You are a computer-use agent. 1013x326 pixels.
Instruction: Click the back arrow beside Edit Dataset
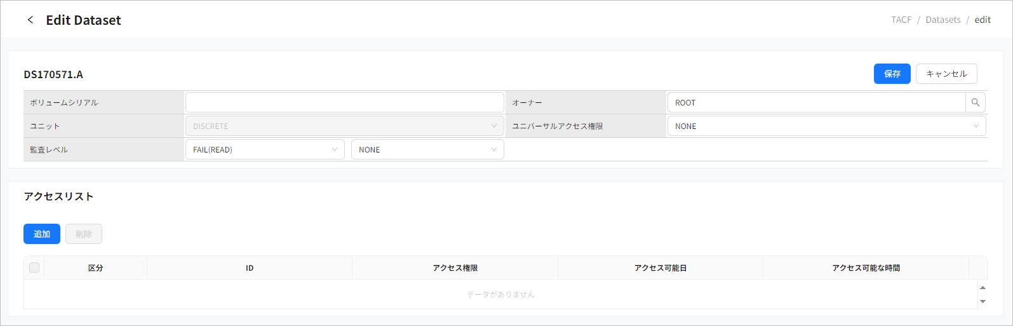(x=30, y=20)
